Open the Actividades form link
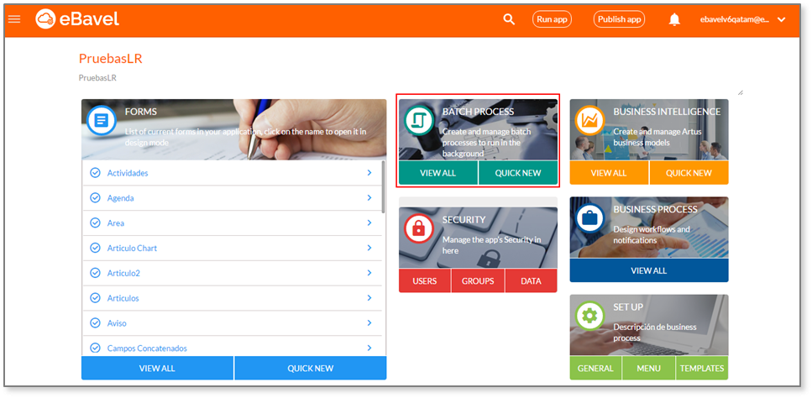The height and width of the screenshot is (398, 812). point(128,173)
